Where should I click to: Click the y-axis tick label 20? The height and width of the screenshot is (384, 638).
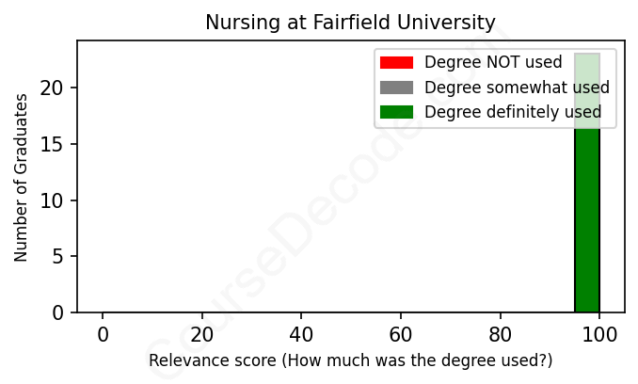(54, 88)
